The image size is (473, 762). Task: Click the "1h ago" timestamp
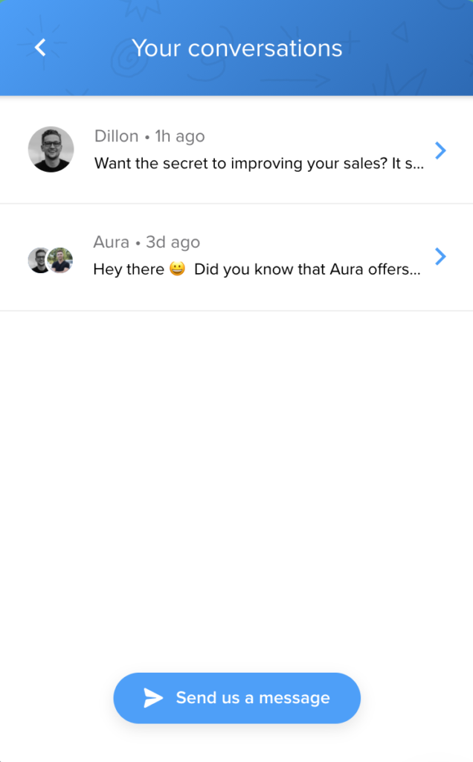179,136
